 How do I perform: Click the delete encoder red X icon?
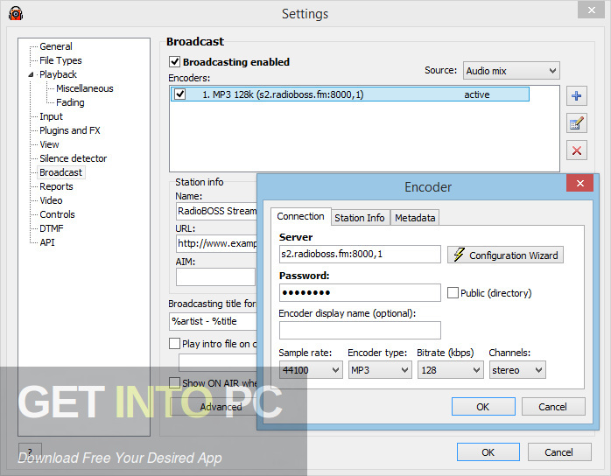click(x=576, y=150)
